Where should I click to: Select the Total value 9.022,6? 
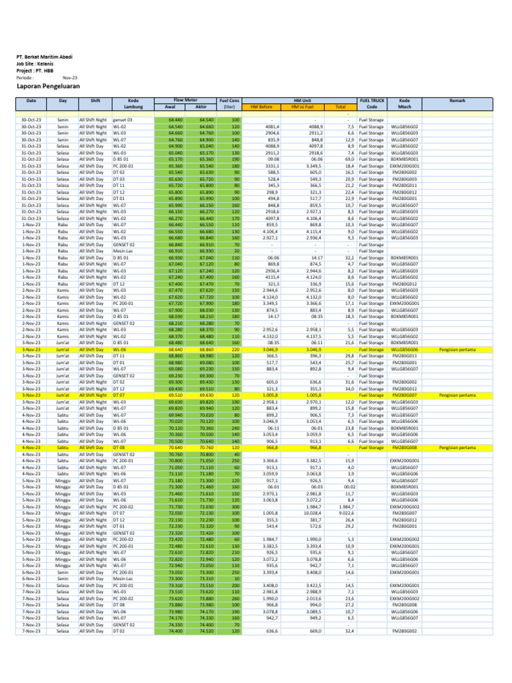coord(347,513)
